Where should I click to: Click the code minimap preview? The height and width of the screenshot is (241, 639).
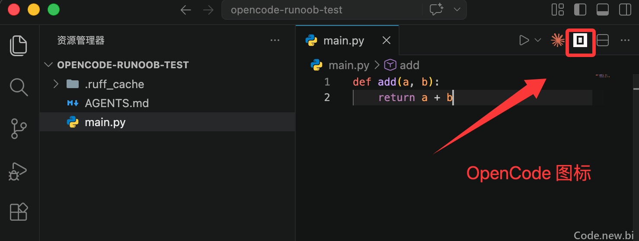(x=602, y=76)
